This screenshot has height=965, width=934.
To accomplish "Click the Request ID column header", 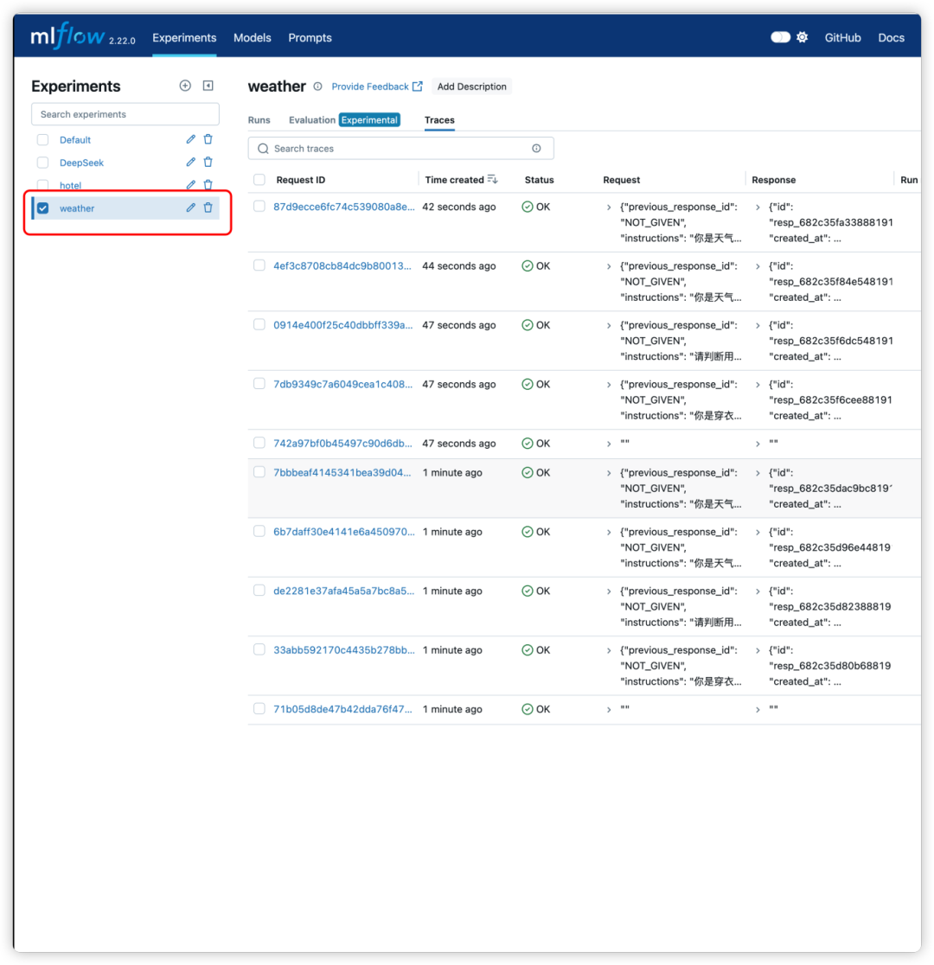I will pyautogui.click(x=300, y=180).
